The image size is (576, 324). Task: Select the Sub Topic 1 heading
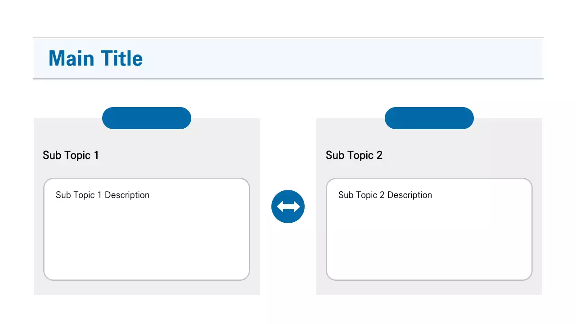tap(71, 155)
